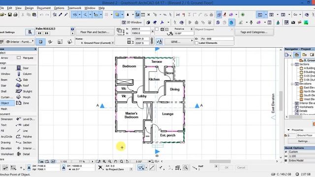The image size is (315, 177).
Task: Open the Teamwork menu
Action: click(x=74, y=8)
